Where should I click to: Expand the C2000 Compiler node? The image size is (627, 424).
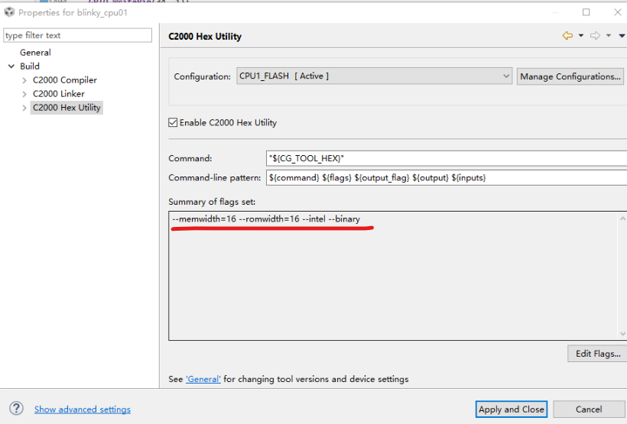pos(24,80)
